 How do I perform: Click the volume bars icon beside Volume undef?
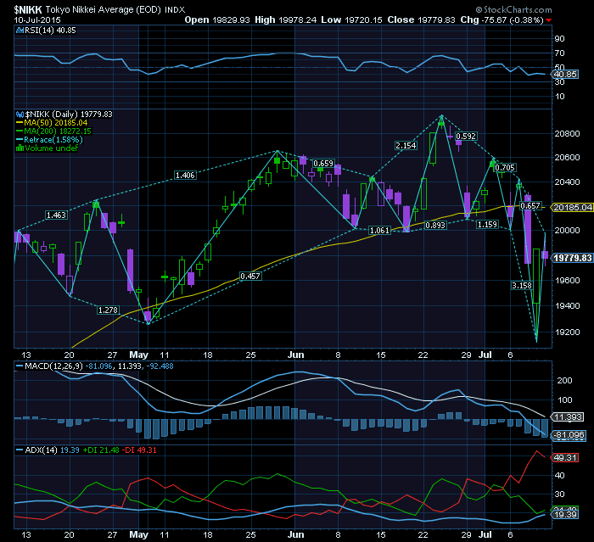[x=20, y=148]
